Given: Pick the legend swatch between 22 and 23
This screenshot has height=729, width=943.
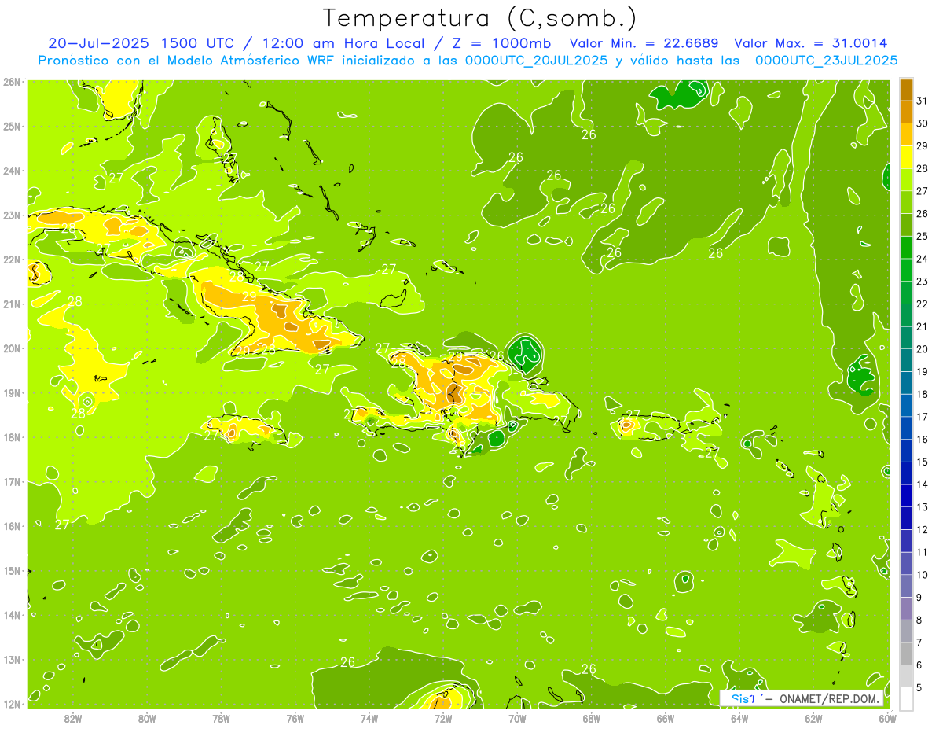Looking at the screenshot, I should [906, 293].
